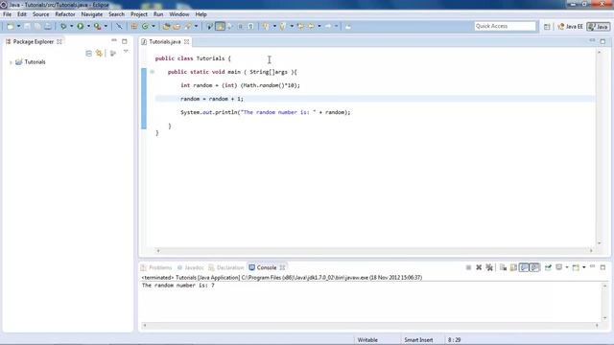Image resolution: width=614 pixels, height=345 pixels.
Task: Expand the Tutorials project tree node
Action: click(x=11, y=62)
